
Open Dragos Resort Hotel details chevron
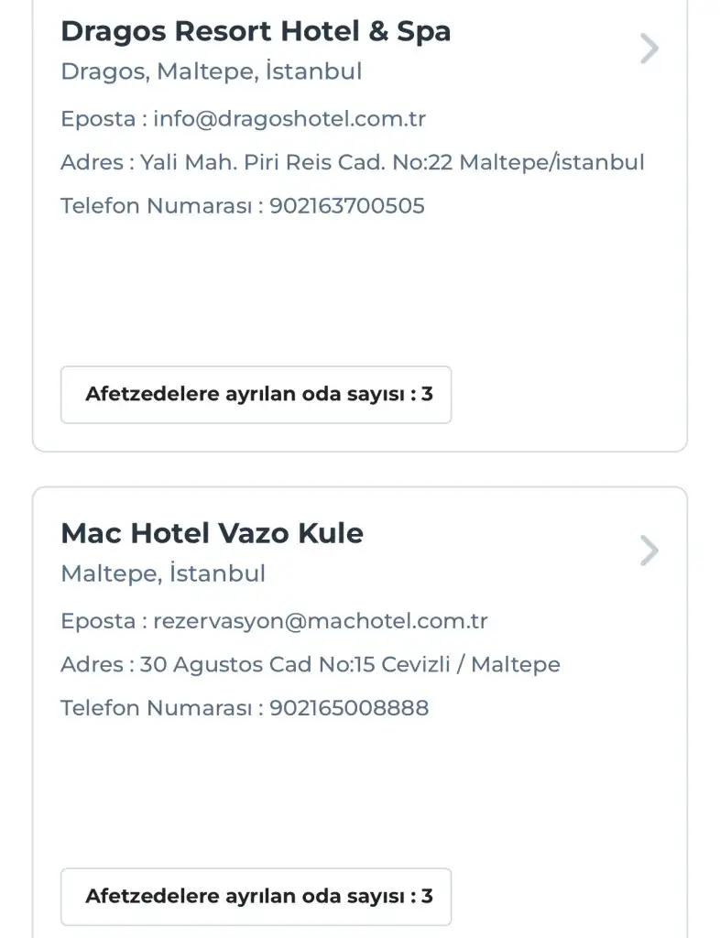click(649, 49)
